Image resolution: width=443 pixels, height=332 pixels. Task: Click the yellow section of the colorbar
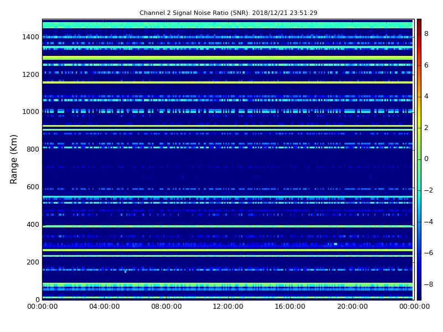click(419, 115)
